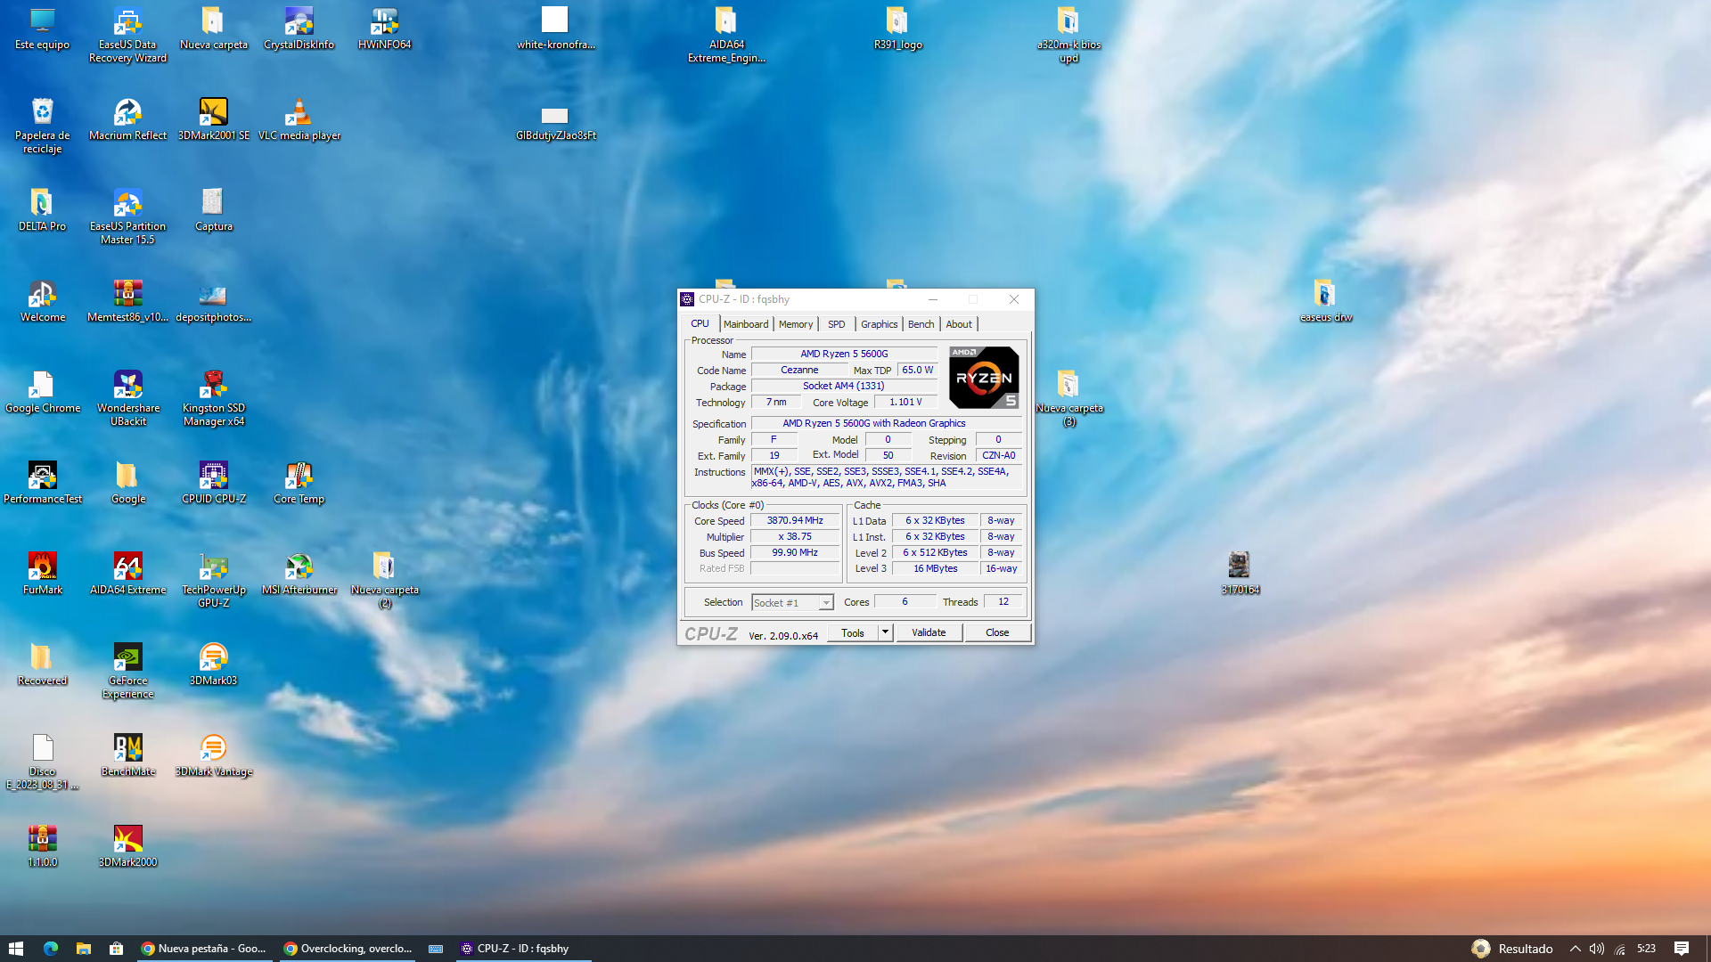Select FurMark desktop icon
This screenshot has width=1711, height=962.
(42, 574)
